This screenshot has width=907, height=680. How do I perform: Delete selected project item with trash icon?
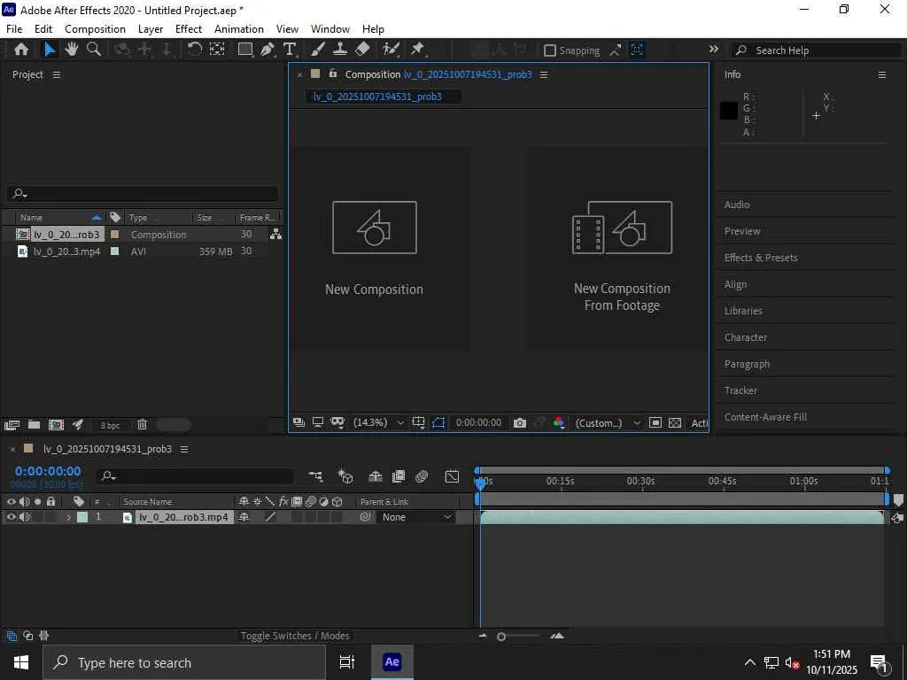[142, 425]
